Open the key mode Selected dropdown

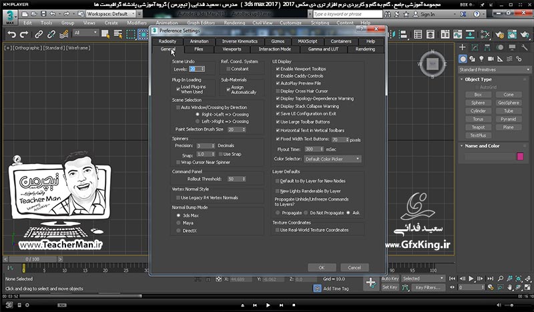coord(423,279)
